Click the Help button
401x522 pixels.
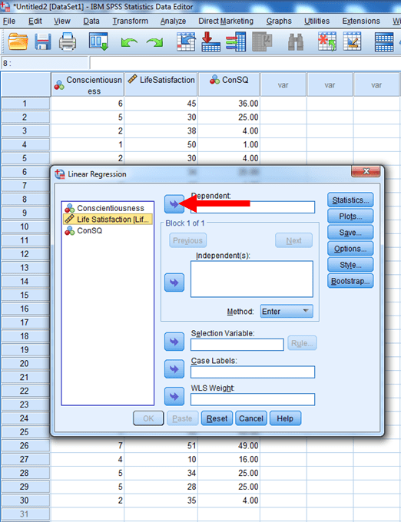pyautogui.click(x=285, y=418)
